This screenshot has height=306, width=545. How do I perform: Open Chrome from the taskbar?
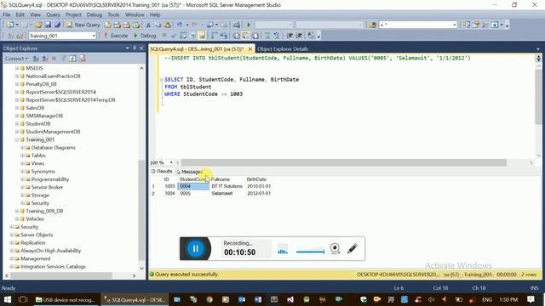coord(209,299)
